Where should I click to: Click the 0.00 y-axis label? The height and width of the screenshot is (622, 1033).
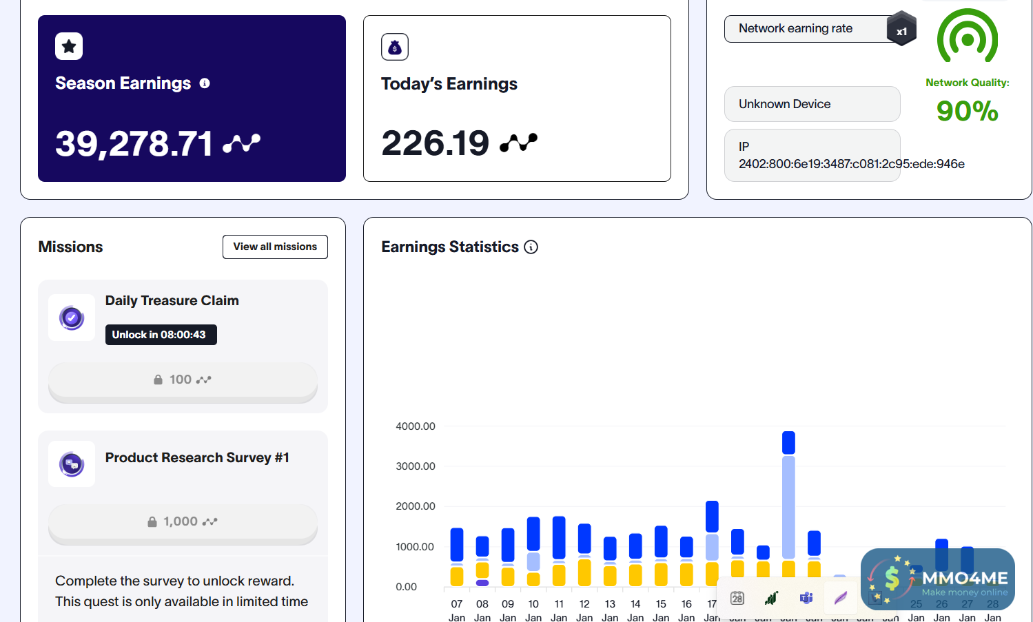406,587
